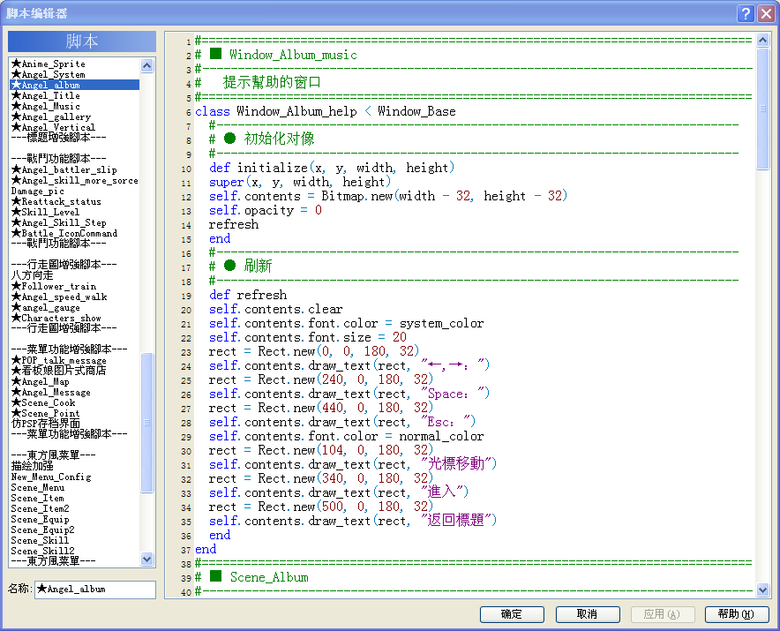The image size is (780, 631).
Task: Grab the code editor vertical scrollbar thumb
Action: pos(762,109)
